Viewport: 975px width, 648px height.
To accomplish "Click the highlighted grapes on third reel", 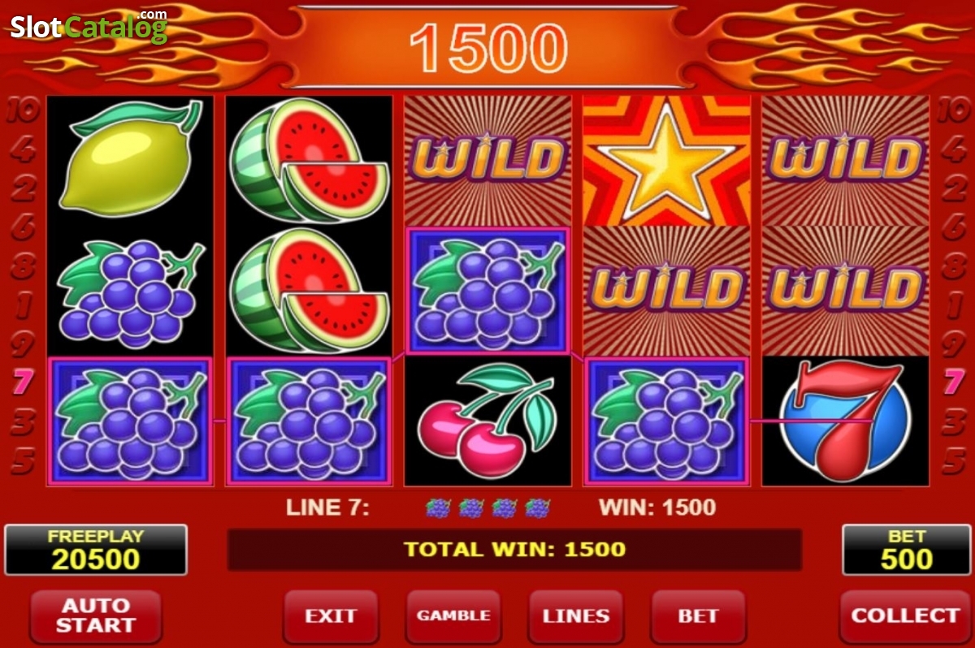I will click(x=487, y=291).
